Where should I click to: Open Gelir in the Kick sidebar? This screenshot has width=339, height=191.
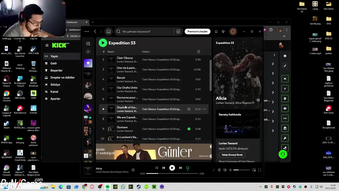click(54, 63)
